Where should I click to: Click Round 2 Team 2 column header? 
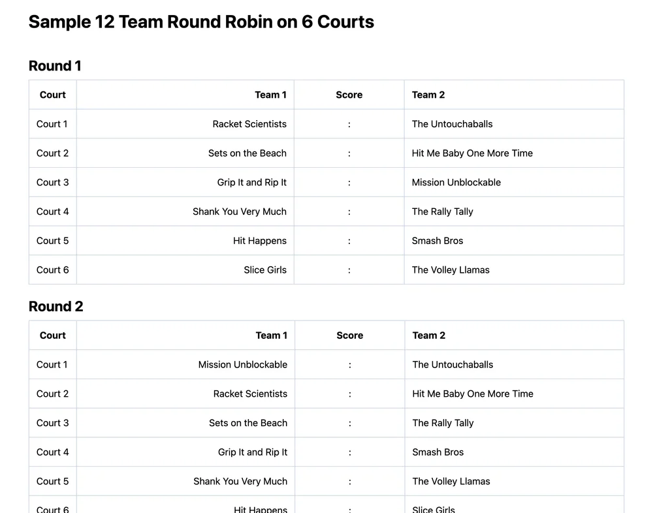(x=428, y=335)
